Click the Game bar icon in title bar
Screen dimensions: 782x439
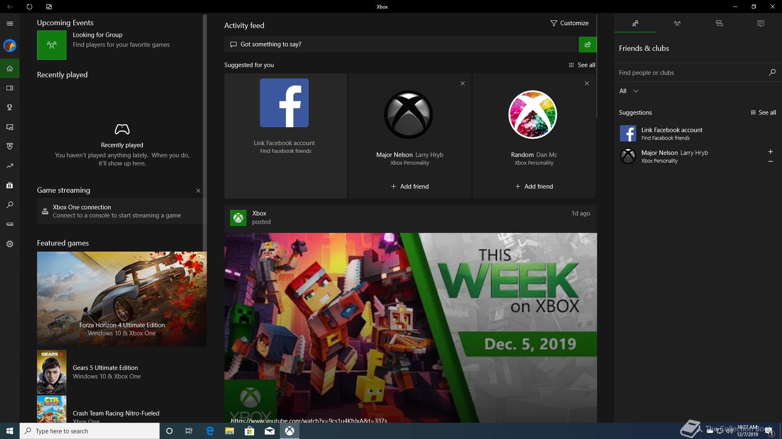coord(49,7)
